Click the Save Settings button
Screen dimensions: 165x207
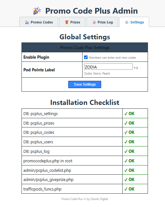85,85
